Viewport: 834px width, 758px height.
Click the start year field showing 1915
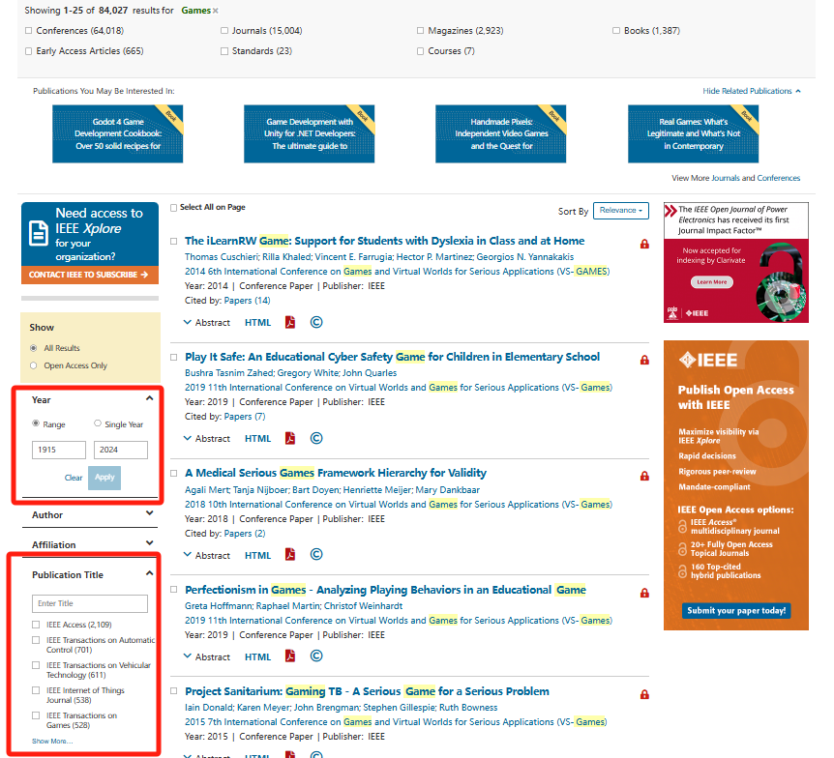tap(58, 450)
